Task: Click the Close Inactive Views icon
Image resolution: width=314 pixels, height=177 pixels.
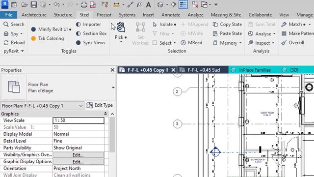Action: pyautogui.click(x=195, y=4)
